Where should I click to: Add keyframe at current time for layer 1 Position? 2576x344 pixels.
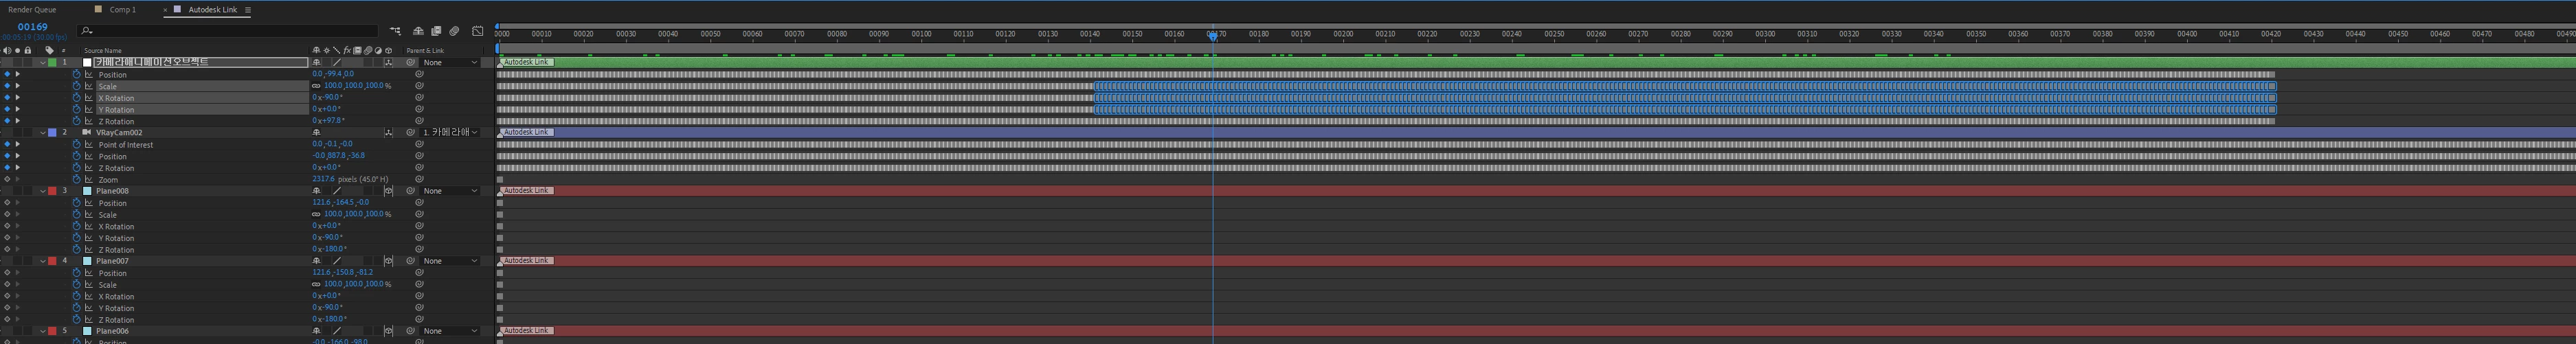[x=7, y=74]
